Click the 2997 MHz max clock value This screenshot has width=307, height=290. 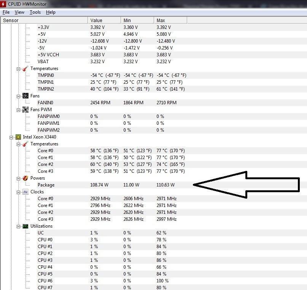click(x=166, y=219)
